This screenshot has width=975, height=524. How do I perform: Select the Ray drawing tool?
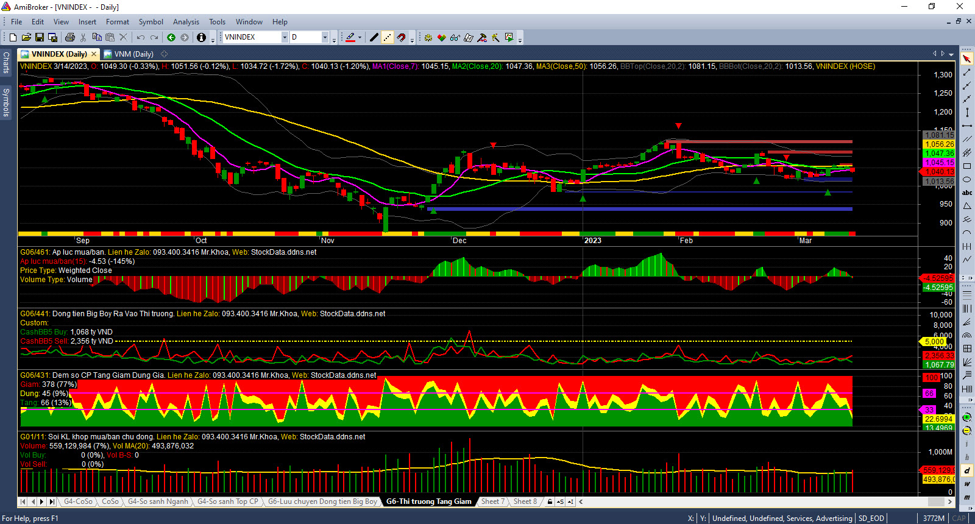[967, 86]
